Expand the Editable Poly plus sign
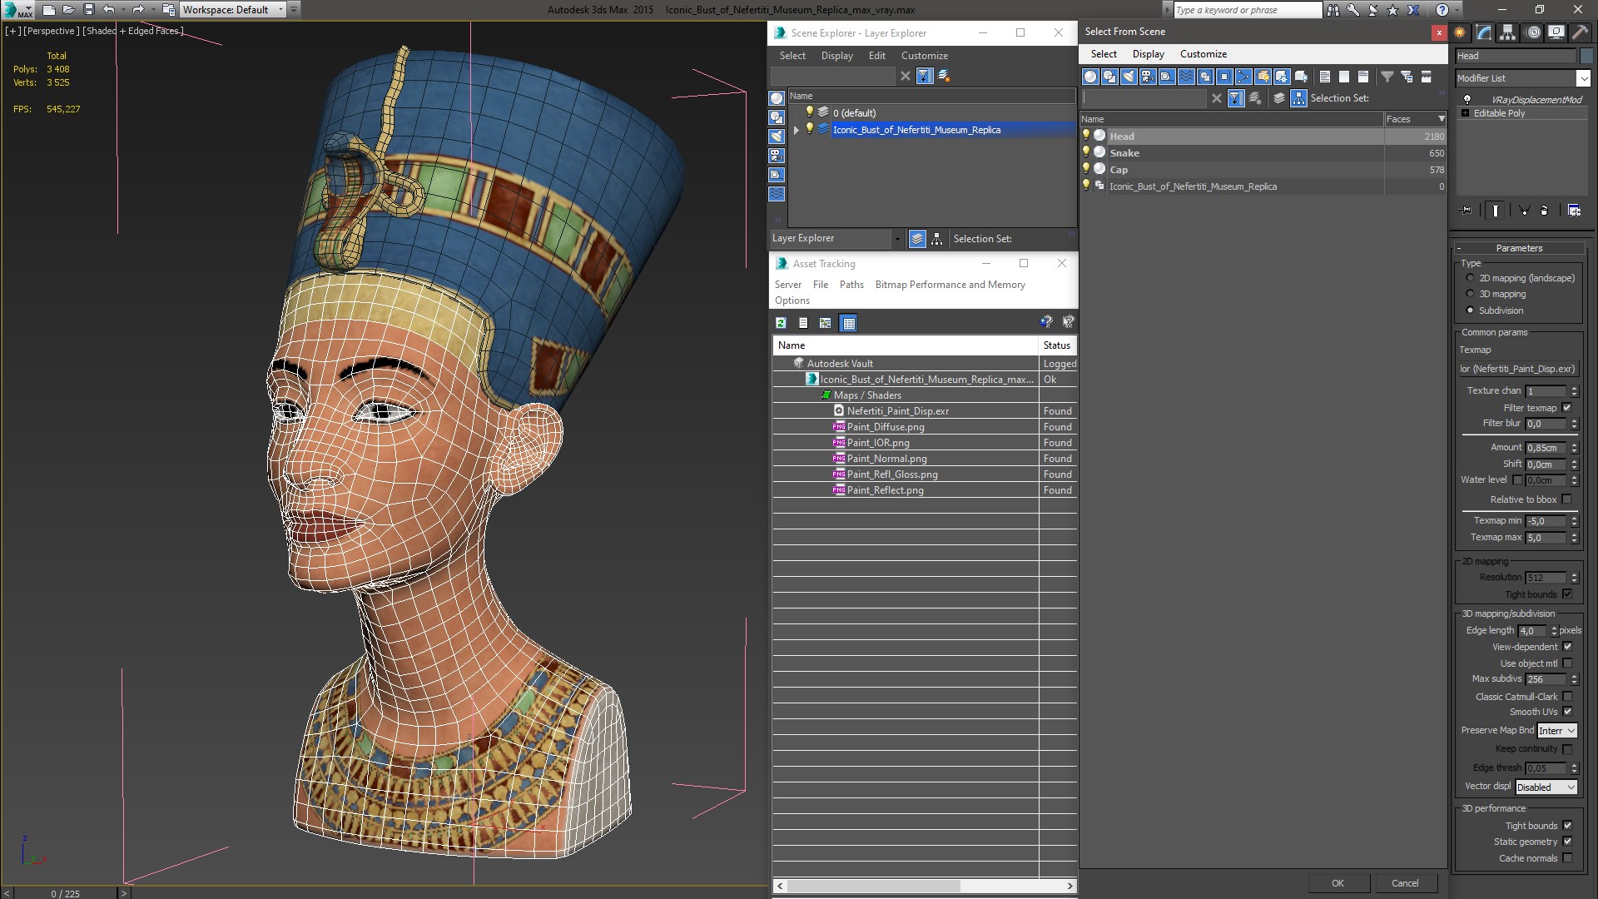Image resolution: width=1598 pixels, height=899 pixels. coord(1465,113)
